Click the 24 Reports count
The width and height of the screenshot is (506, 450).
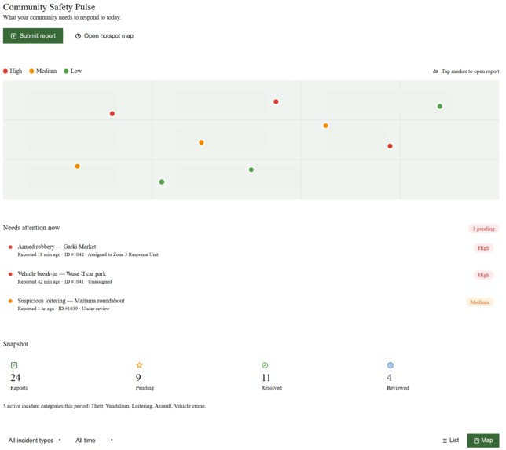tap(16, 378)
